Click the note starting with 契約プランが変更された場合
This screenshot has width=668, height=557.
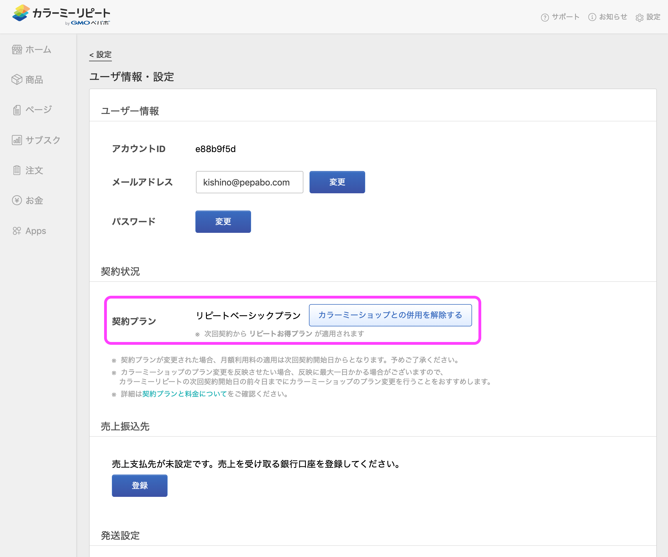click(285, 360)
